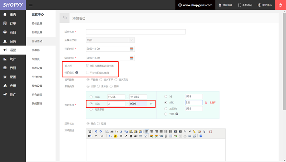Screen dimensions: 286x162
Task: Click the back arrow beside 添加活动
Action: tap(64, 18)
